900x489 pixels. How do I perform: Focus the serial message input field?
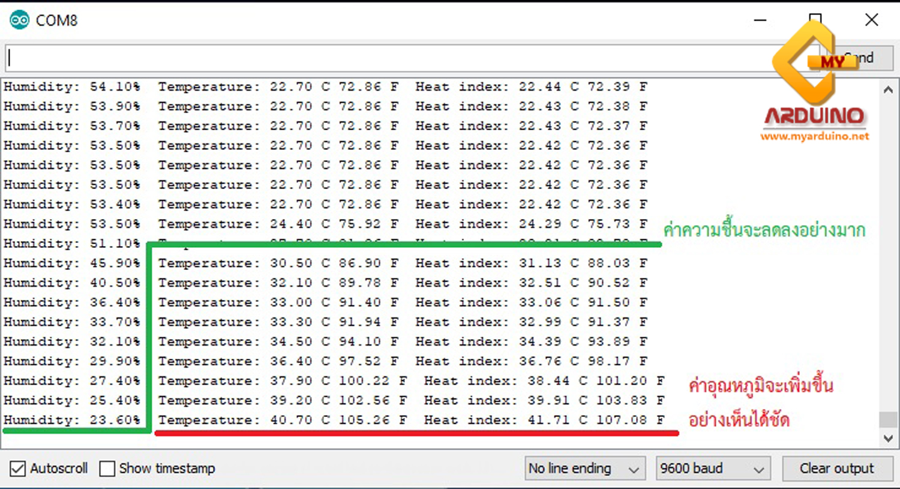(384, 58)
